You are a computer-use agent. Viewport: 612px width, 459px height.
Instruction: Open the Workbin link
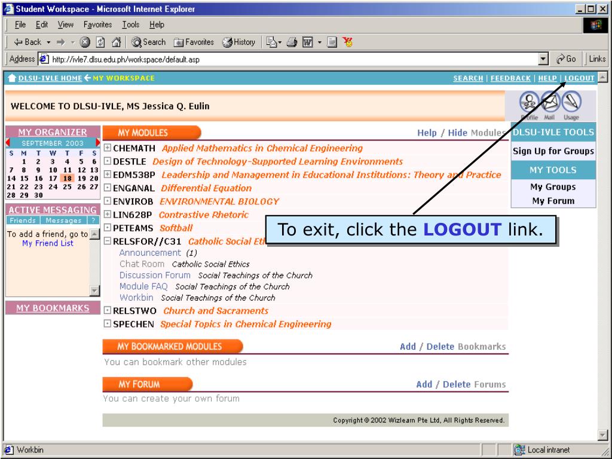click(x=136, y=298)
